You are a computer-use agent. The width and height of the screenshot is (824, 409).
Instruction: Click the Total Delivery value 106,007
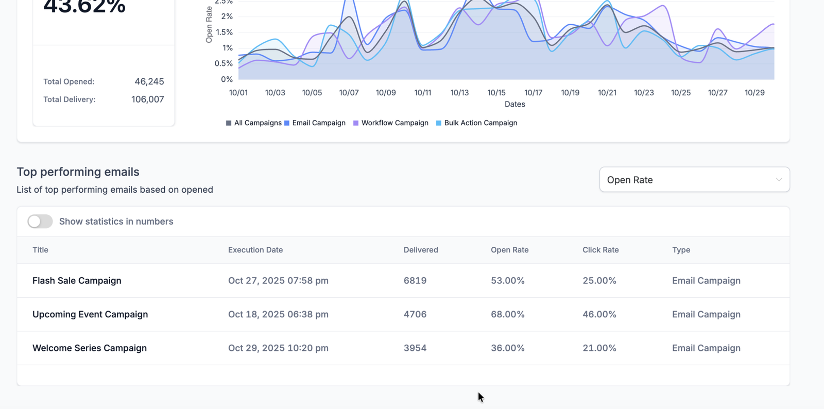[147, 99]
